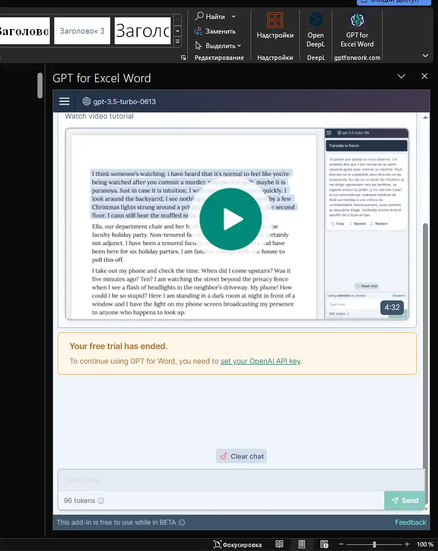Click the broom icon on Clear chat

pos(223,456)
